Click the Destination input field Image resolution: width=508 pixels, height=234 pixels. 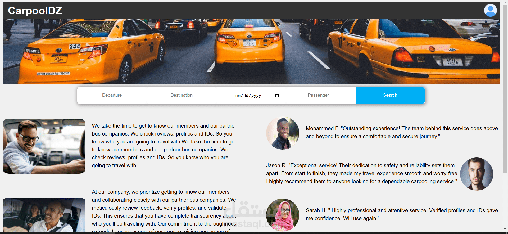[x=182, y=95]
